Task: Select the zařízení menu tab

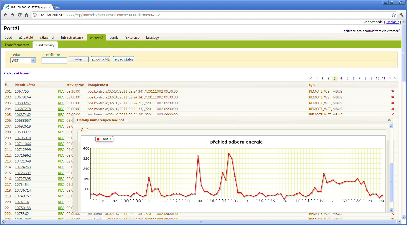Action: point(96,37)
